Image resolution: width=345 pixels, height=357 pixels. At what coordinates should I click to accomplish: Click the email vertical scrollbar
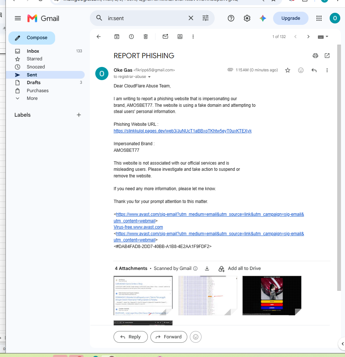339,168
